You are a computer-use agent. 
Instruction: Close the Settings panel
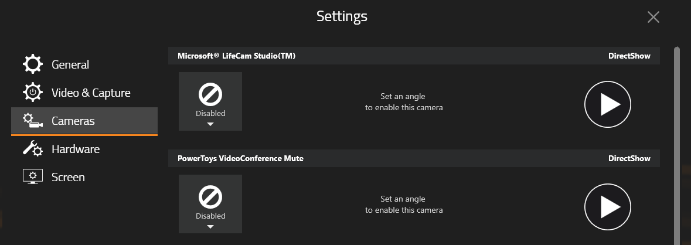pos(653,17)
